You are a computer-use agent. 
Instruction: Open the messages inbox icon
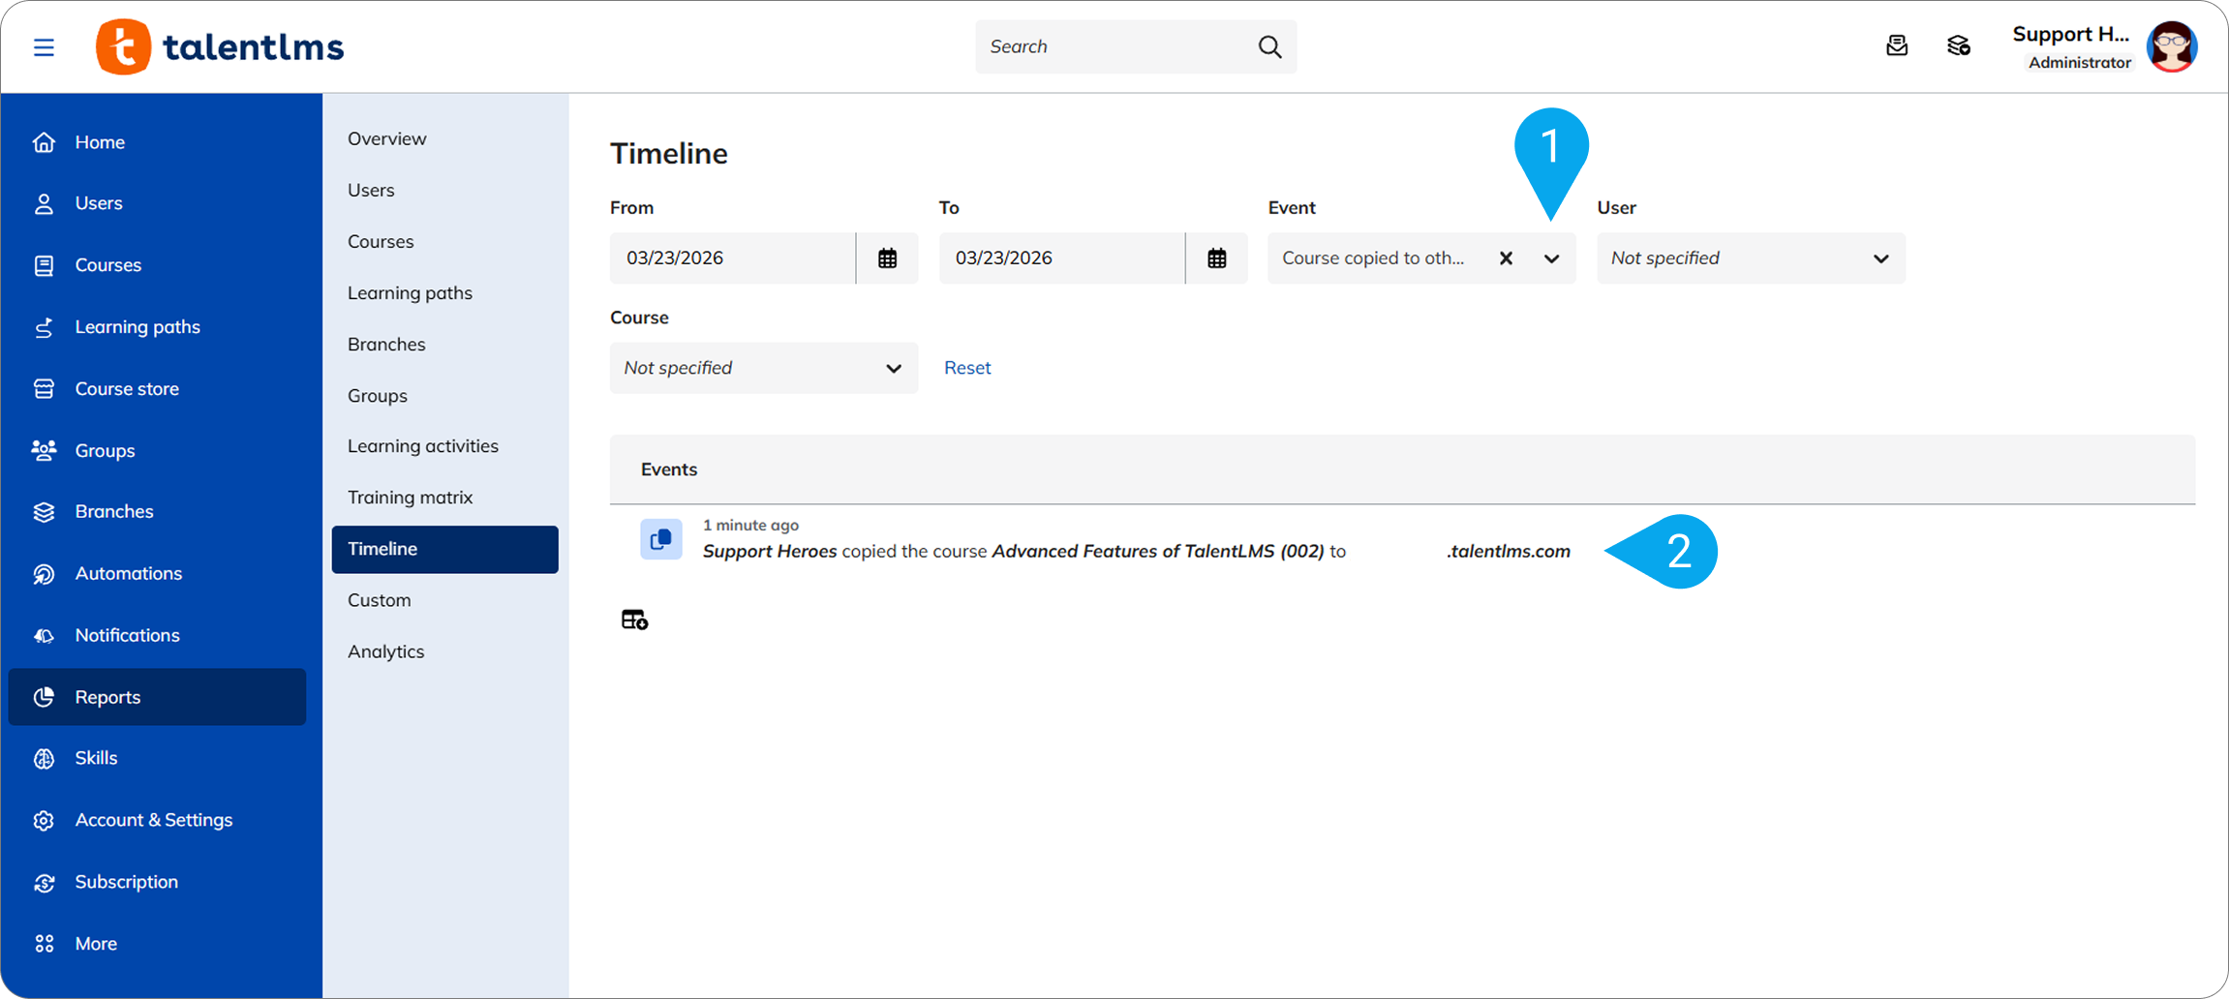(x=1897, y=45)
